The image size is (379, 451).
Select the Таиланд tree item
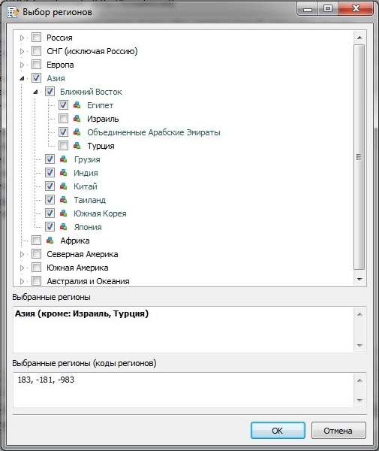coord(90,200)
